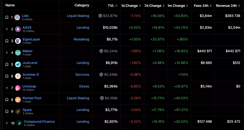Viewport: 244px width, 130px height.
Task: Click the Rocket Pool logo icon
Action: point(18,100)
